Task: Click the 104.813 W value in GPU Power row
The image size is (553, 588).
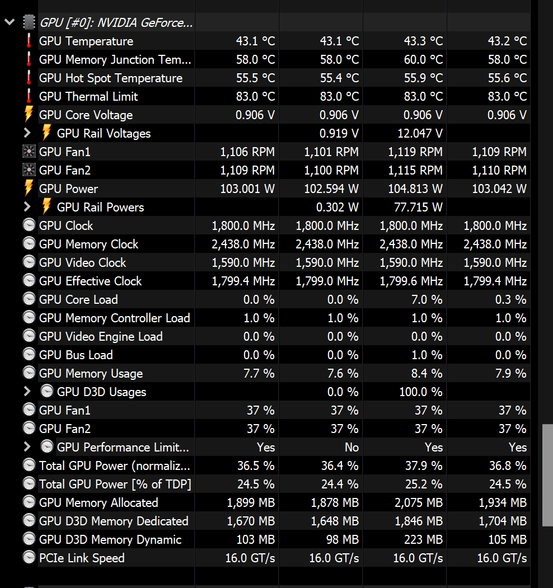Action: pos(415,189)
